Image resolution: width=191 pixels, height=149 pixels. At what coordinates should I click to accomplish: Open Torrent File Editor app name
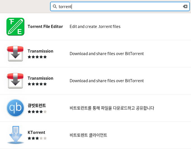tap(45, 27)
